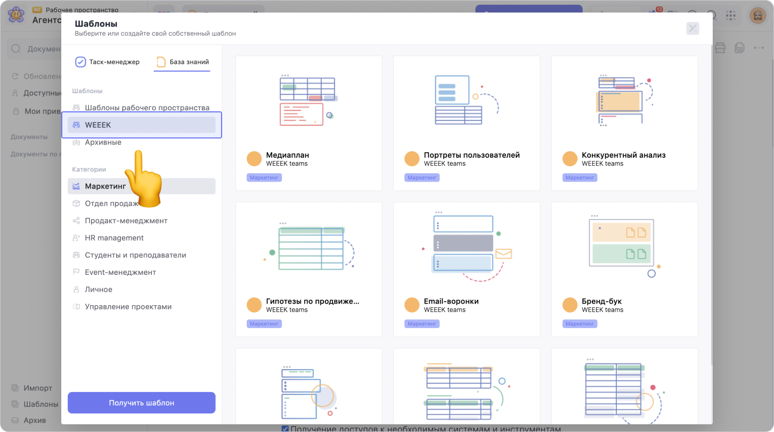Open the Бренд-бук template thumbnail

(624, 246)
